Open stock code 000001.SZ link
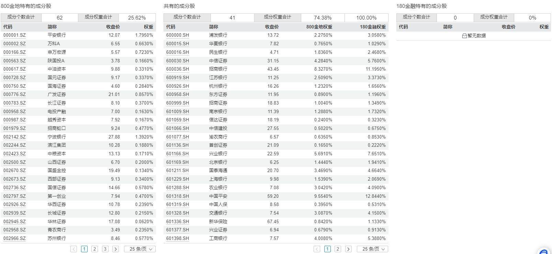 tap(14, 35)
